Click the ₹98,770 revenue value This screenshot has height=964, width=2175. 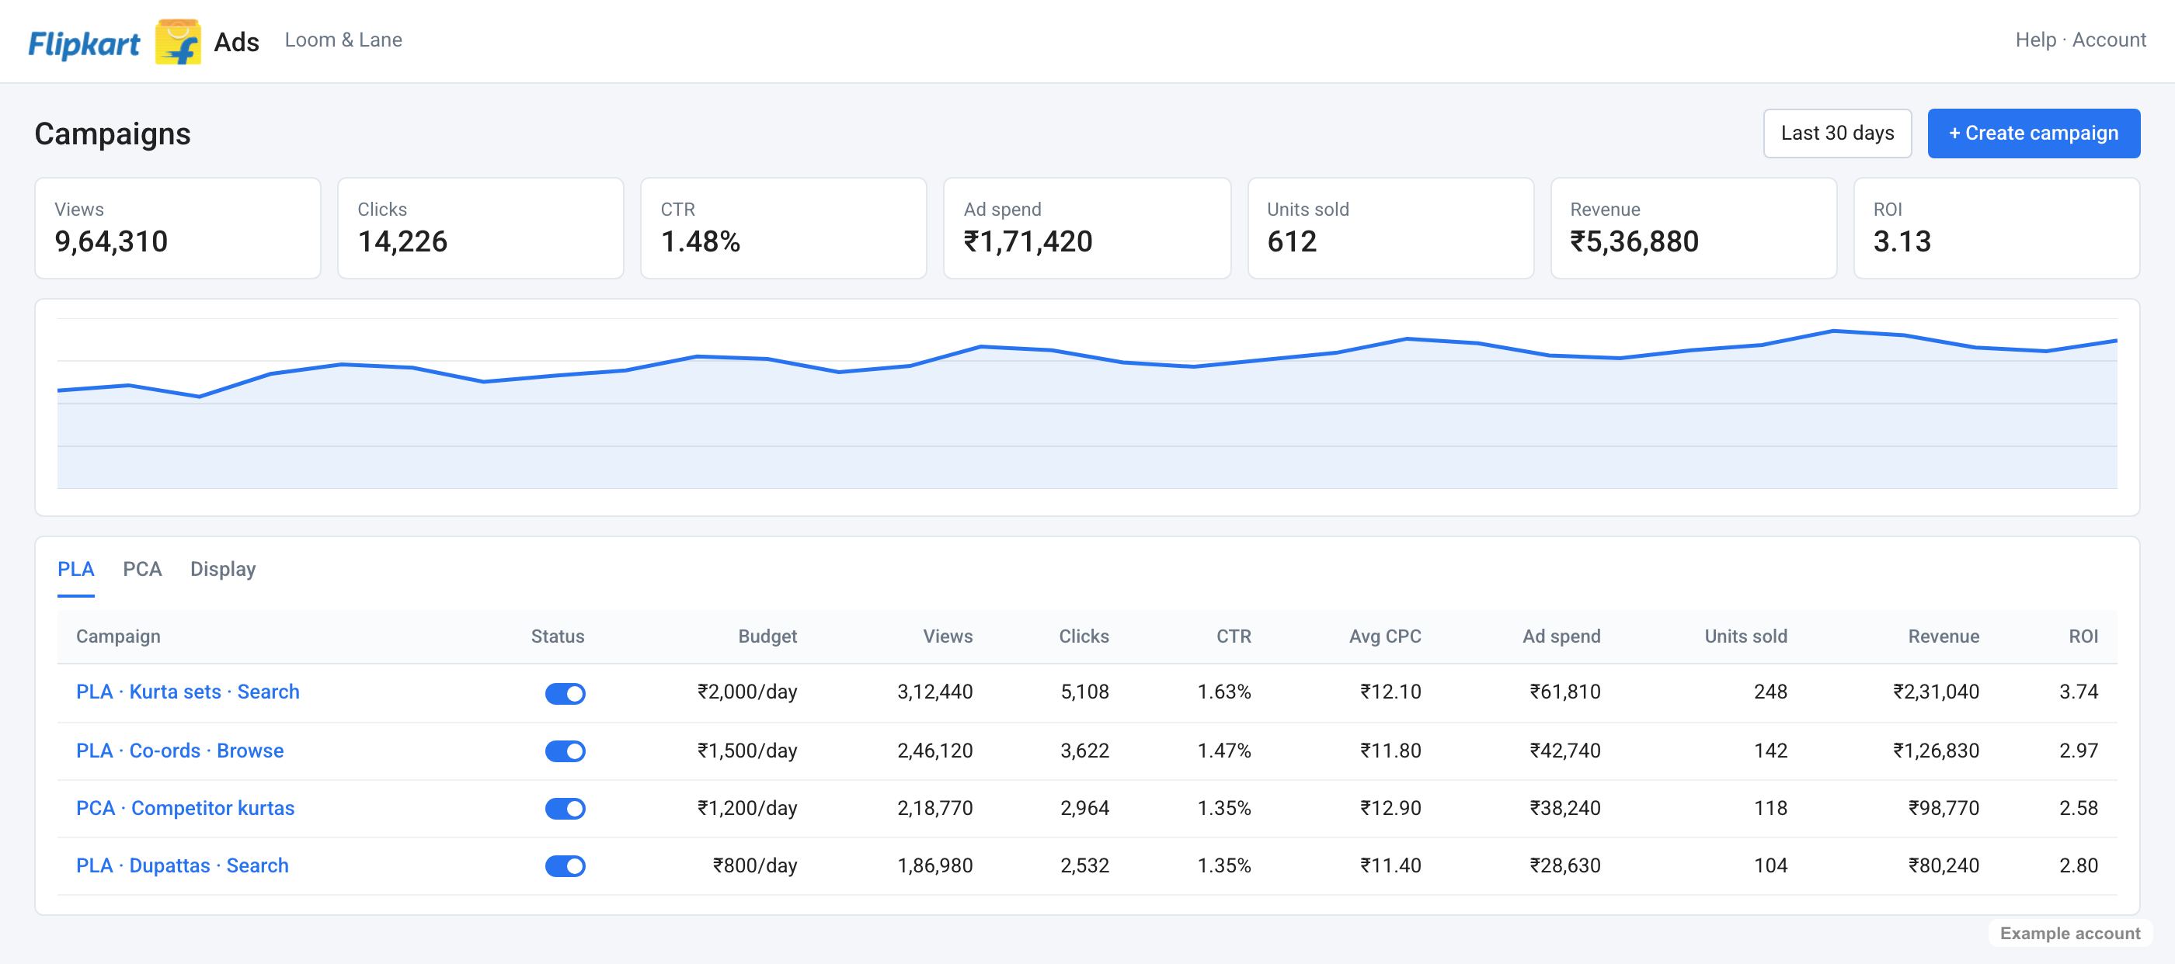click(1944, 808)
